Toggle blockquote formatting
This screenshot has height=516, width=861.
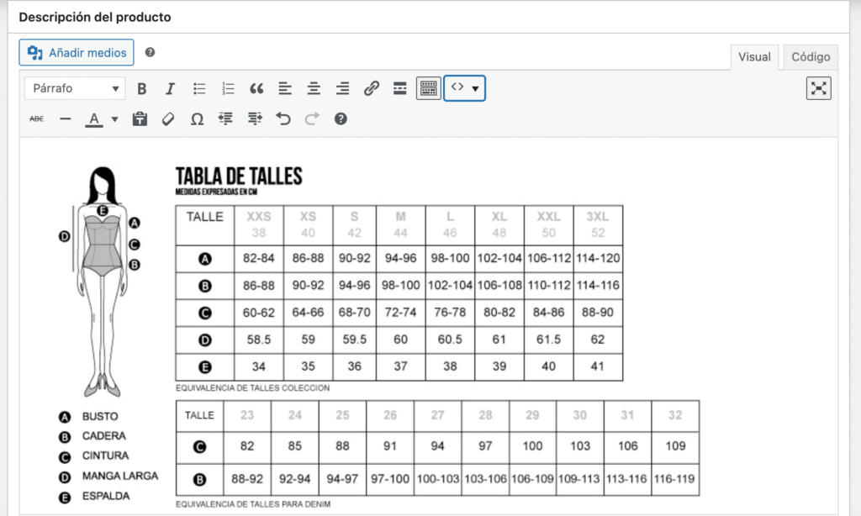tap(256, 88)
